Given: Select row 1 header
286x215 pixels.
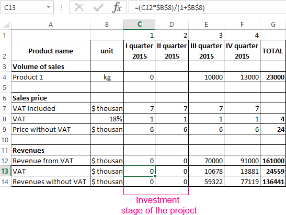Looking at the screenshot, I should click(5, 35).
